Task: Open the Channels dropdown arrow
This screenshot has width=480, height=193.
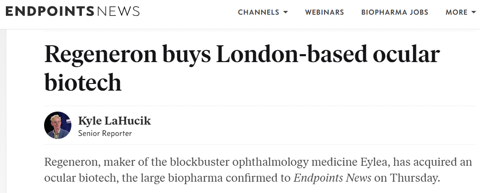Action: (286, 12)
